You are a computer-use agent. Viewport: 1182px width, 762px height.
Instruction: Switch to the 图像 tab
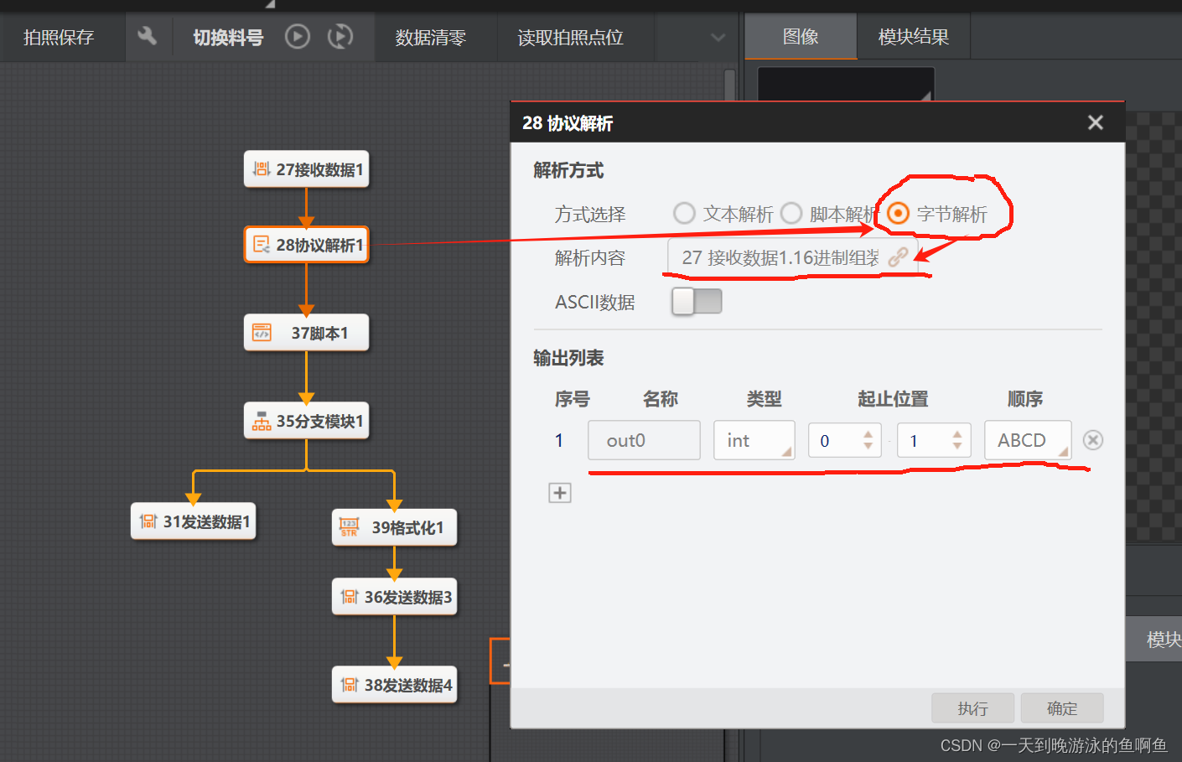tap(801, 36)
